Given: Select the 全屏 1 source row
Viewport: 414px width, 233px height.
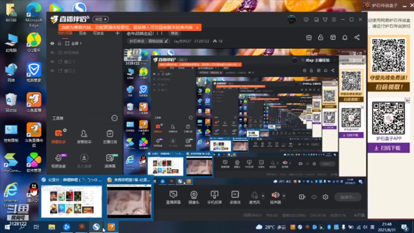Looking at the screenshot, I should tap(84, 43).
